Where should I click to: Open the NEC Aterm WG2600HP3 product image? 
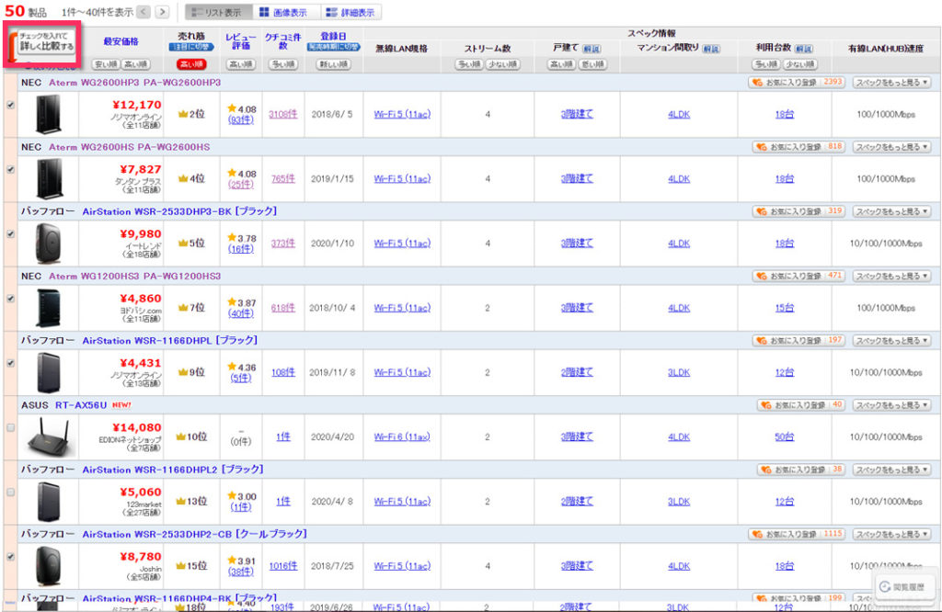click(48, 114)
